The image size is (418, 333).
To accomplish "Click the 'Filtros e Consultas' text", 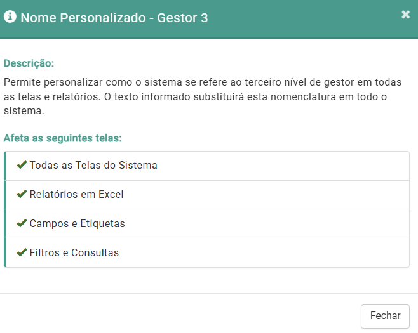I will click(74, 253).
